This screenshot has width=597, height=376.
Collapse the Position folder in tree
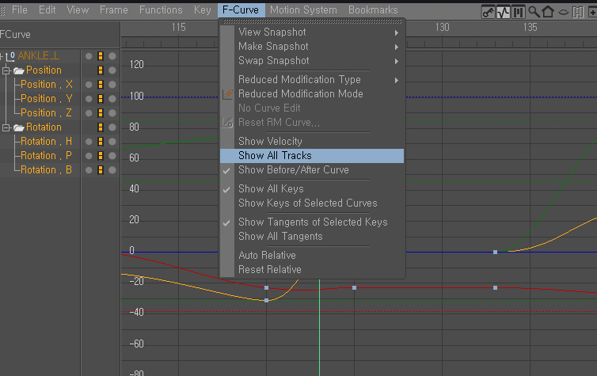[x=6, y=70]
